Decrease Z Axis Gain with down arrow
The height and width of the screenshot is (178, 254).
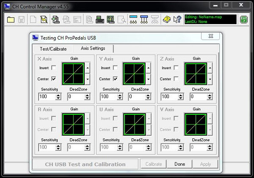pyautogui.click(x=210, y=79)
